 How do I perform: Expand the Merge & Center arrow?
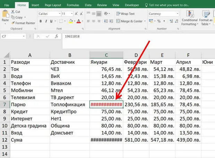pos(145,21)
